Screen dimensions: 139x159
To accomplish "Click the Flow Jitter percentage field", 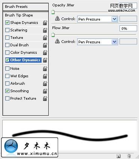I will coord(128,28).
